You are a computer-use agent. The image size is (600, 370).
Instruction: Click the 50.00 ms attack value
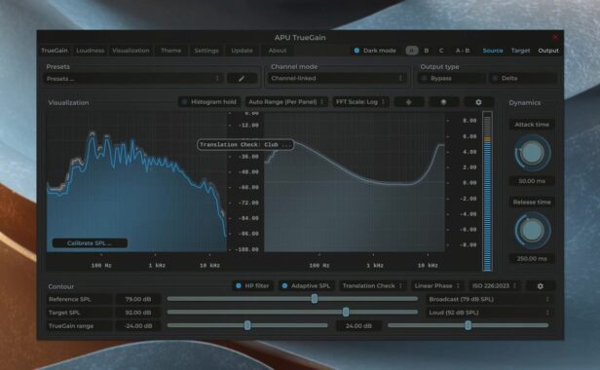click(532, 181)
